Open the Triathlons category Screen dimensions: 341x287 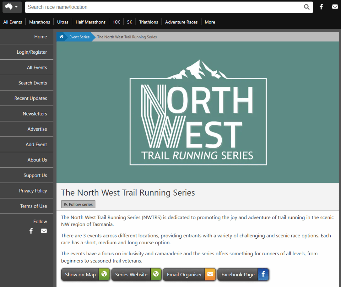tap(149, 22)
